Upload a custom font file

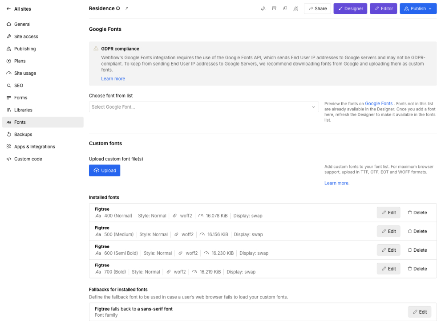point(105,170)
